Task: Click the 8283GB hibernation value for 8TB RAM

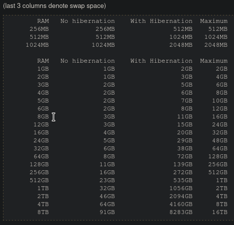Action: pos(181,212)
